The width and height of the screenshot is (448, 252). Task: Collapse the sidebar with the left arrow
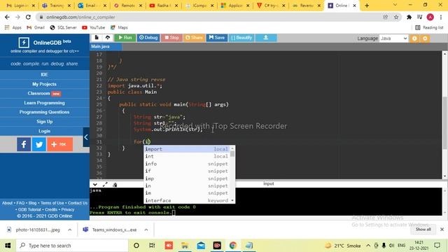pyautogui.click(x=86, y=137)
